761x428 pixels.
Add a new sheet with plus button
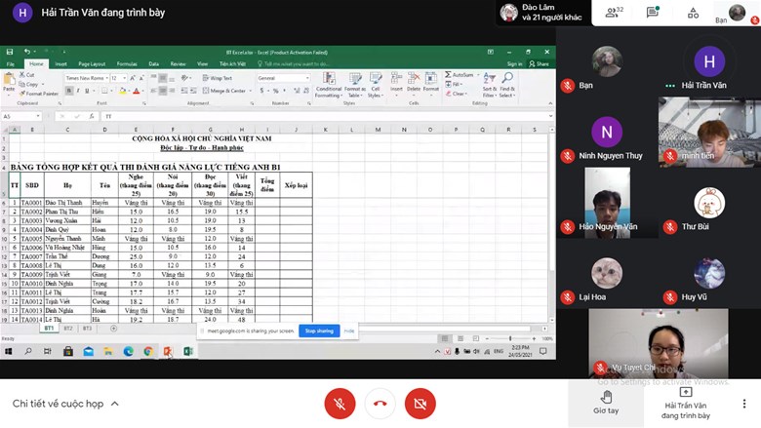point(113,329)
